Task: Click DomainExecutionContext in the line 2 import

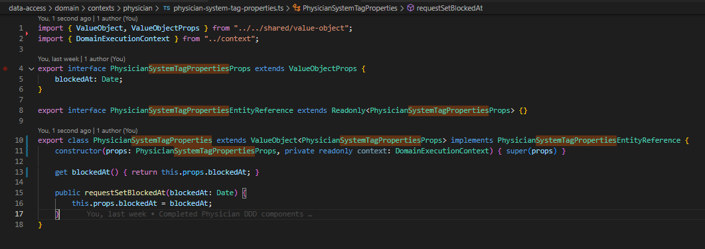Action: 123,39
